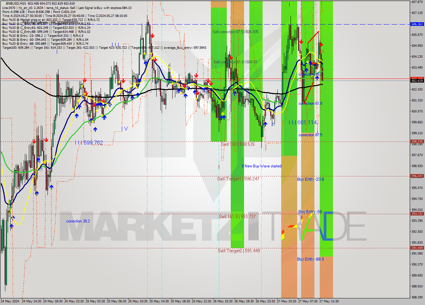This screenshot has width=425, height=305.
Task: Click the '27 May 11:30' time axis label
Action: coord(329,301)
